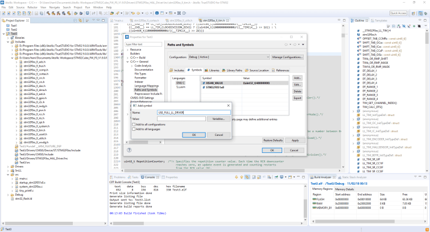This screenshot has height=232, width=430.
Task: Click the Outline view icon tab
Action: [x=353, y=20]
